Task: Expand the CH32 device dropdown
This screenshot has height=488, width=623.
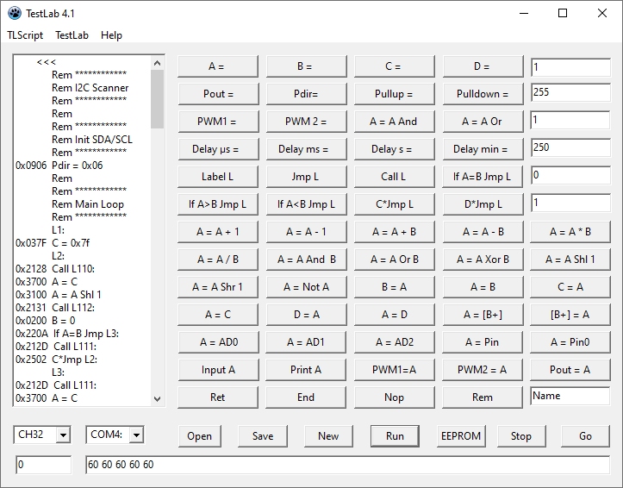Action: pyautogui.click(x=62, y=435)
